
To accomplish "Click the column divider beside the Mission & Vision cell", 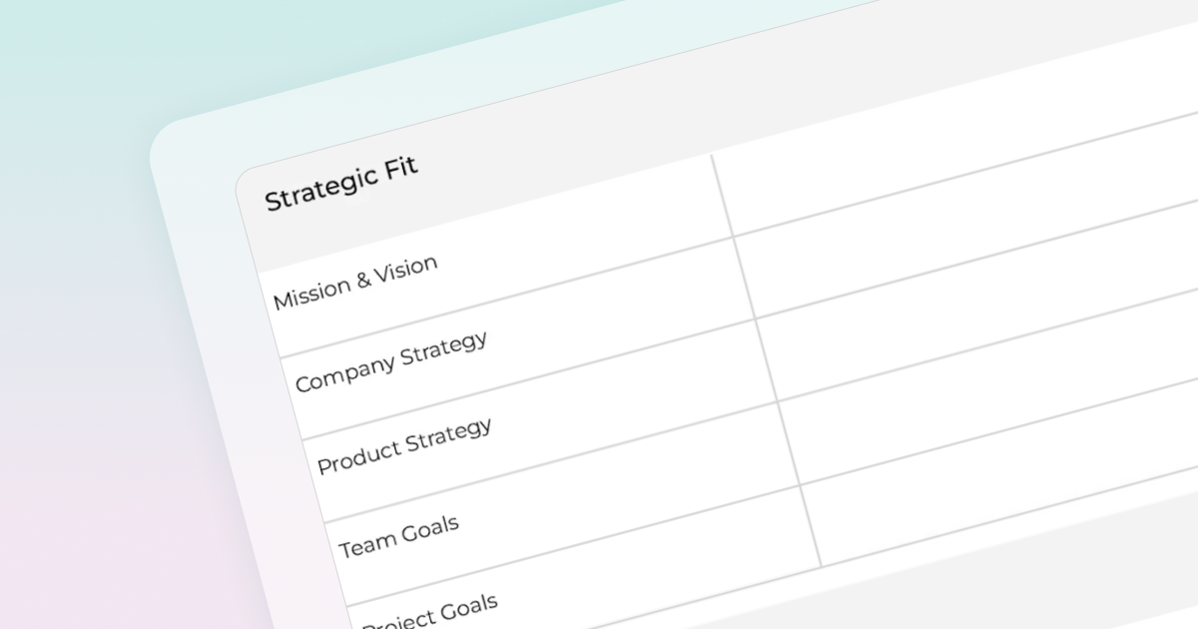I will (746, 280).
